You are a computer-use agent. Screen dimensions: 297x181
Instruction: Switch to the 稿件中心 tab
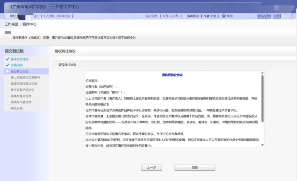(x=29, y=24)
